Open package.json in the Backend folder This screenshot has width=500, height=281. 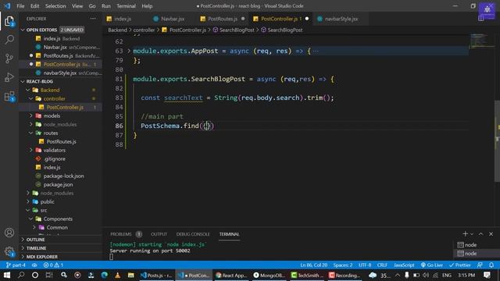(58, 184)
